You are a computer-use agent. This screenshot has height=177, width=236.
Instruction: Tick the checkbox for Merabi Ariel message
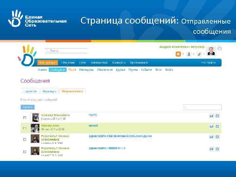pyautogui.click(x=25, y=128)
